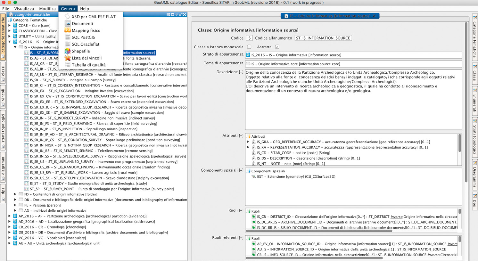The image size is (478, 261).
Task: Click the FD Contenitori folder icon
Action: coord(21,194)
